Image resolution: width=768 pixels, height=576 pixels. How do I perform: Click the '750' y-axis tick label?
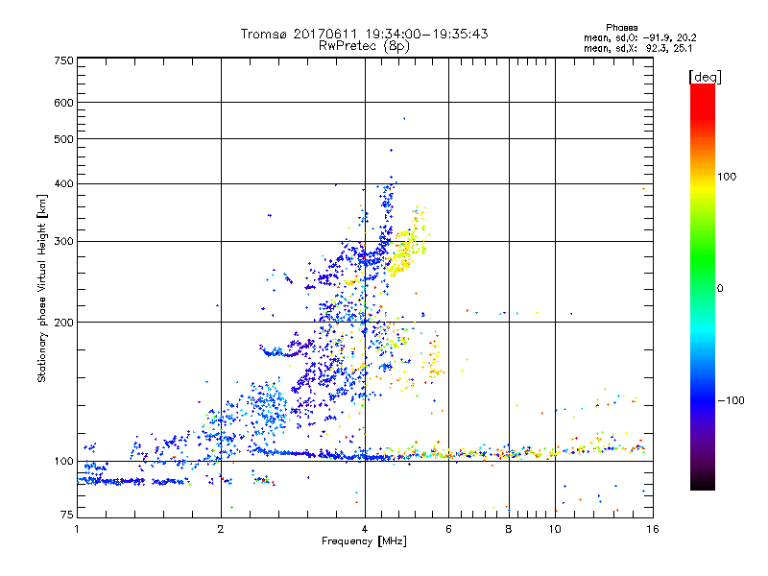[63, 60]
